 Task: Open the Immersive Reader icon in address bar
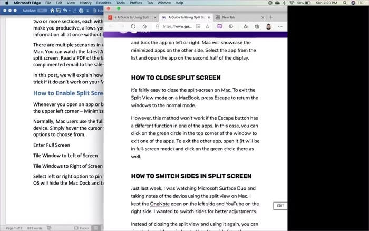click(198, 26)
